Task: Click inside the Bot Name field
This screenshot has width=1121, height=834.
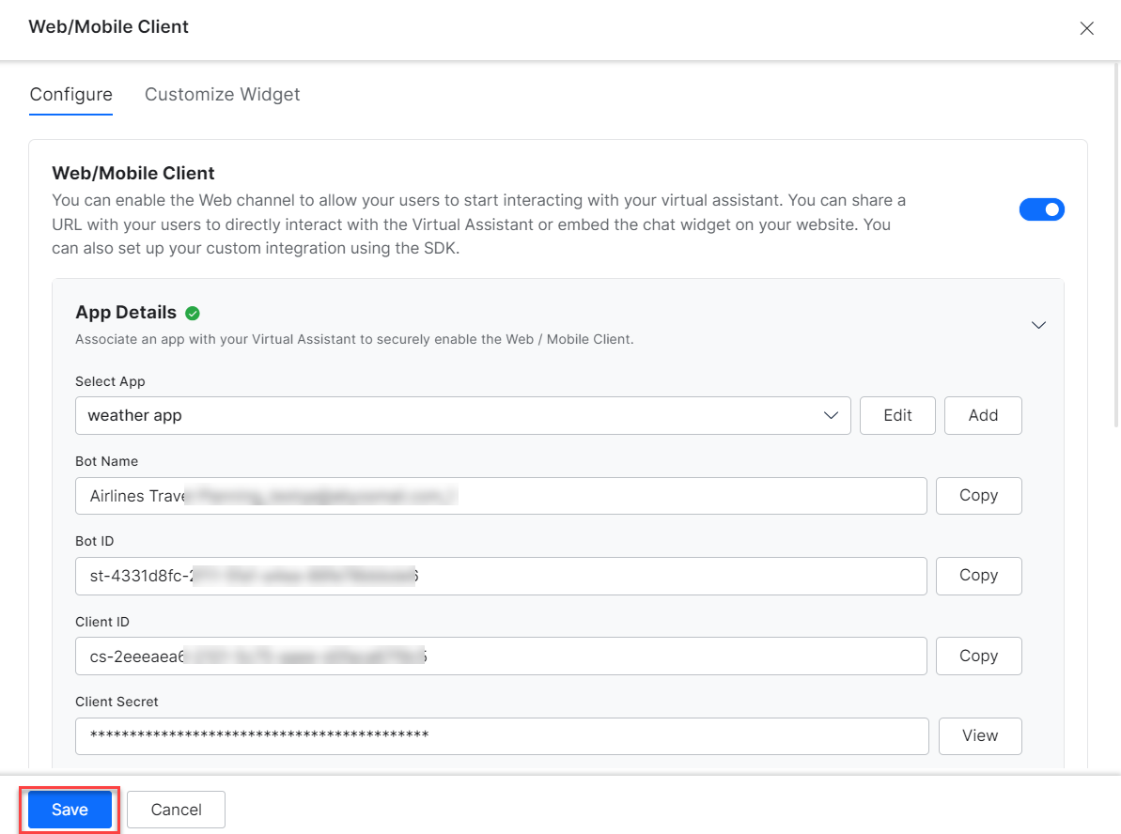Action: tap(501, 496)
